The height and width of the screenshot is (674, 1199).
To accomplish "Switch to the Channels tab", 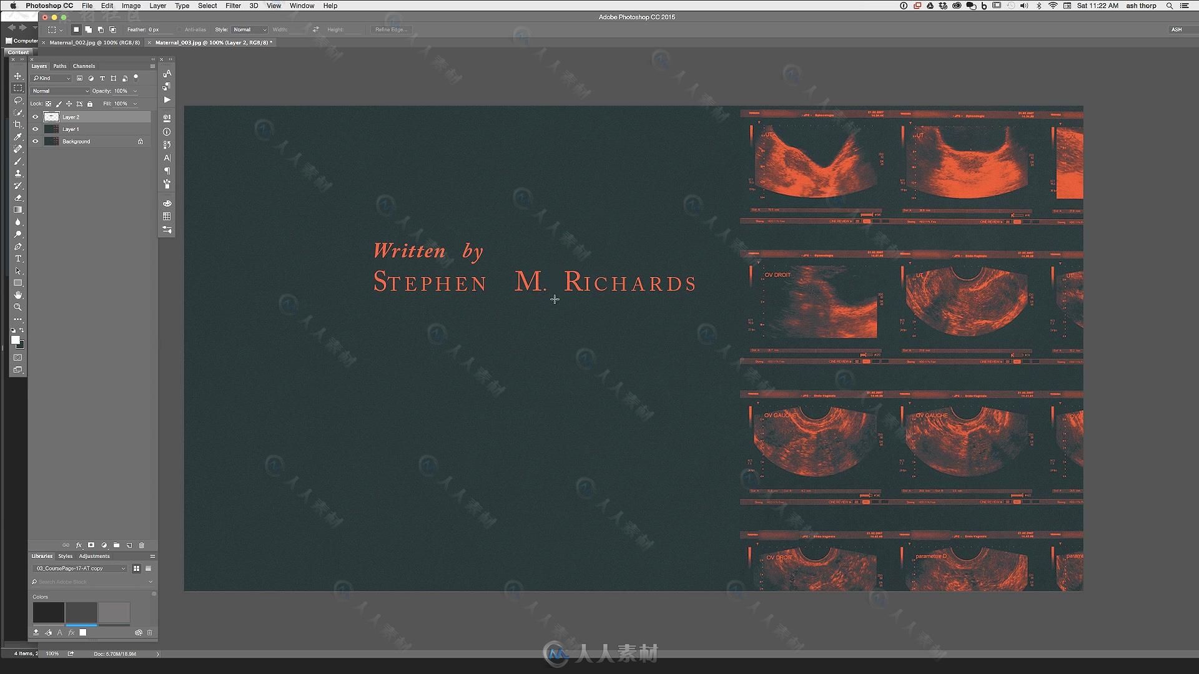I will point(84,66).
